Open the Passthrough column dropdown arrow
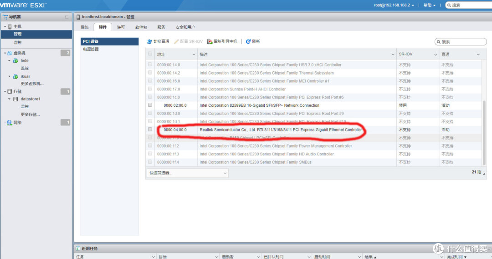The height and width of the screenshot is (259, 492). 478,55
